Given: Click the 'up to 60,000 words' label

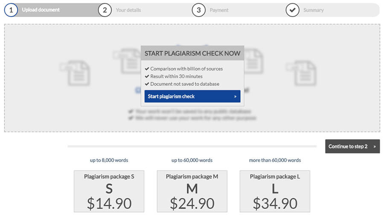Looking at the screenshot, I should tap(192, 160).
